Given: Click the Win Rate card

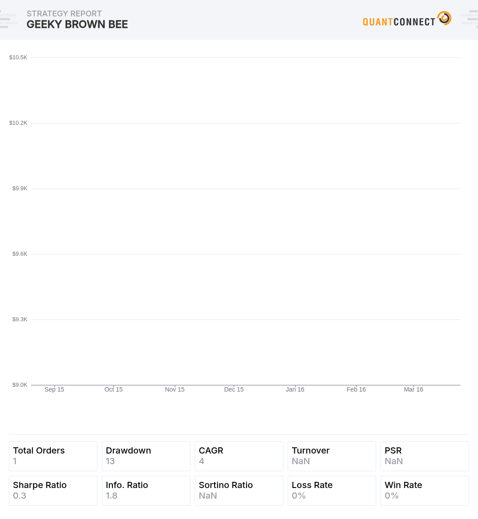Looking at the screenshot, I should click(425, 491).
